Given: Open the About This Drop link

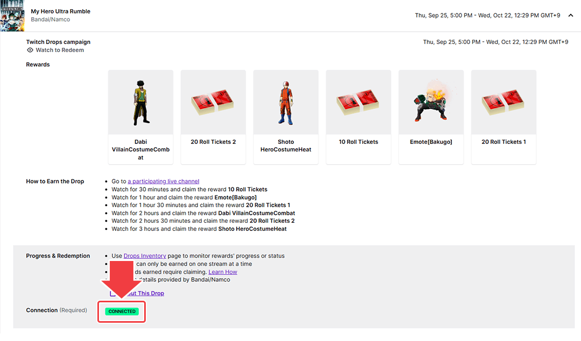Looking at the screenshot, I should (144, 294).
